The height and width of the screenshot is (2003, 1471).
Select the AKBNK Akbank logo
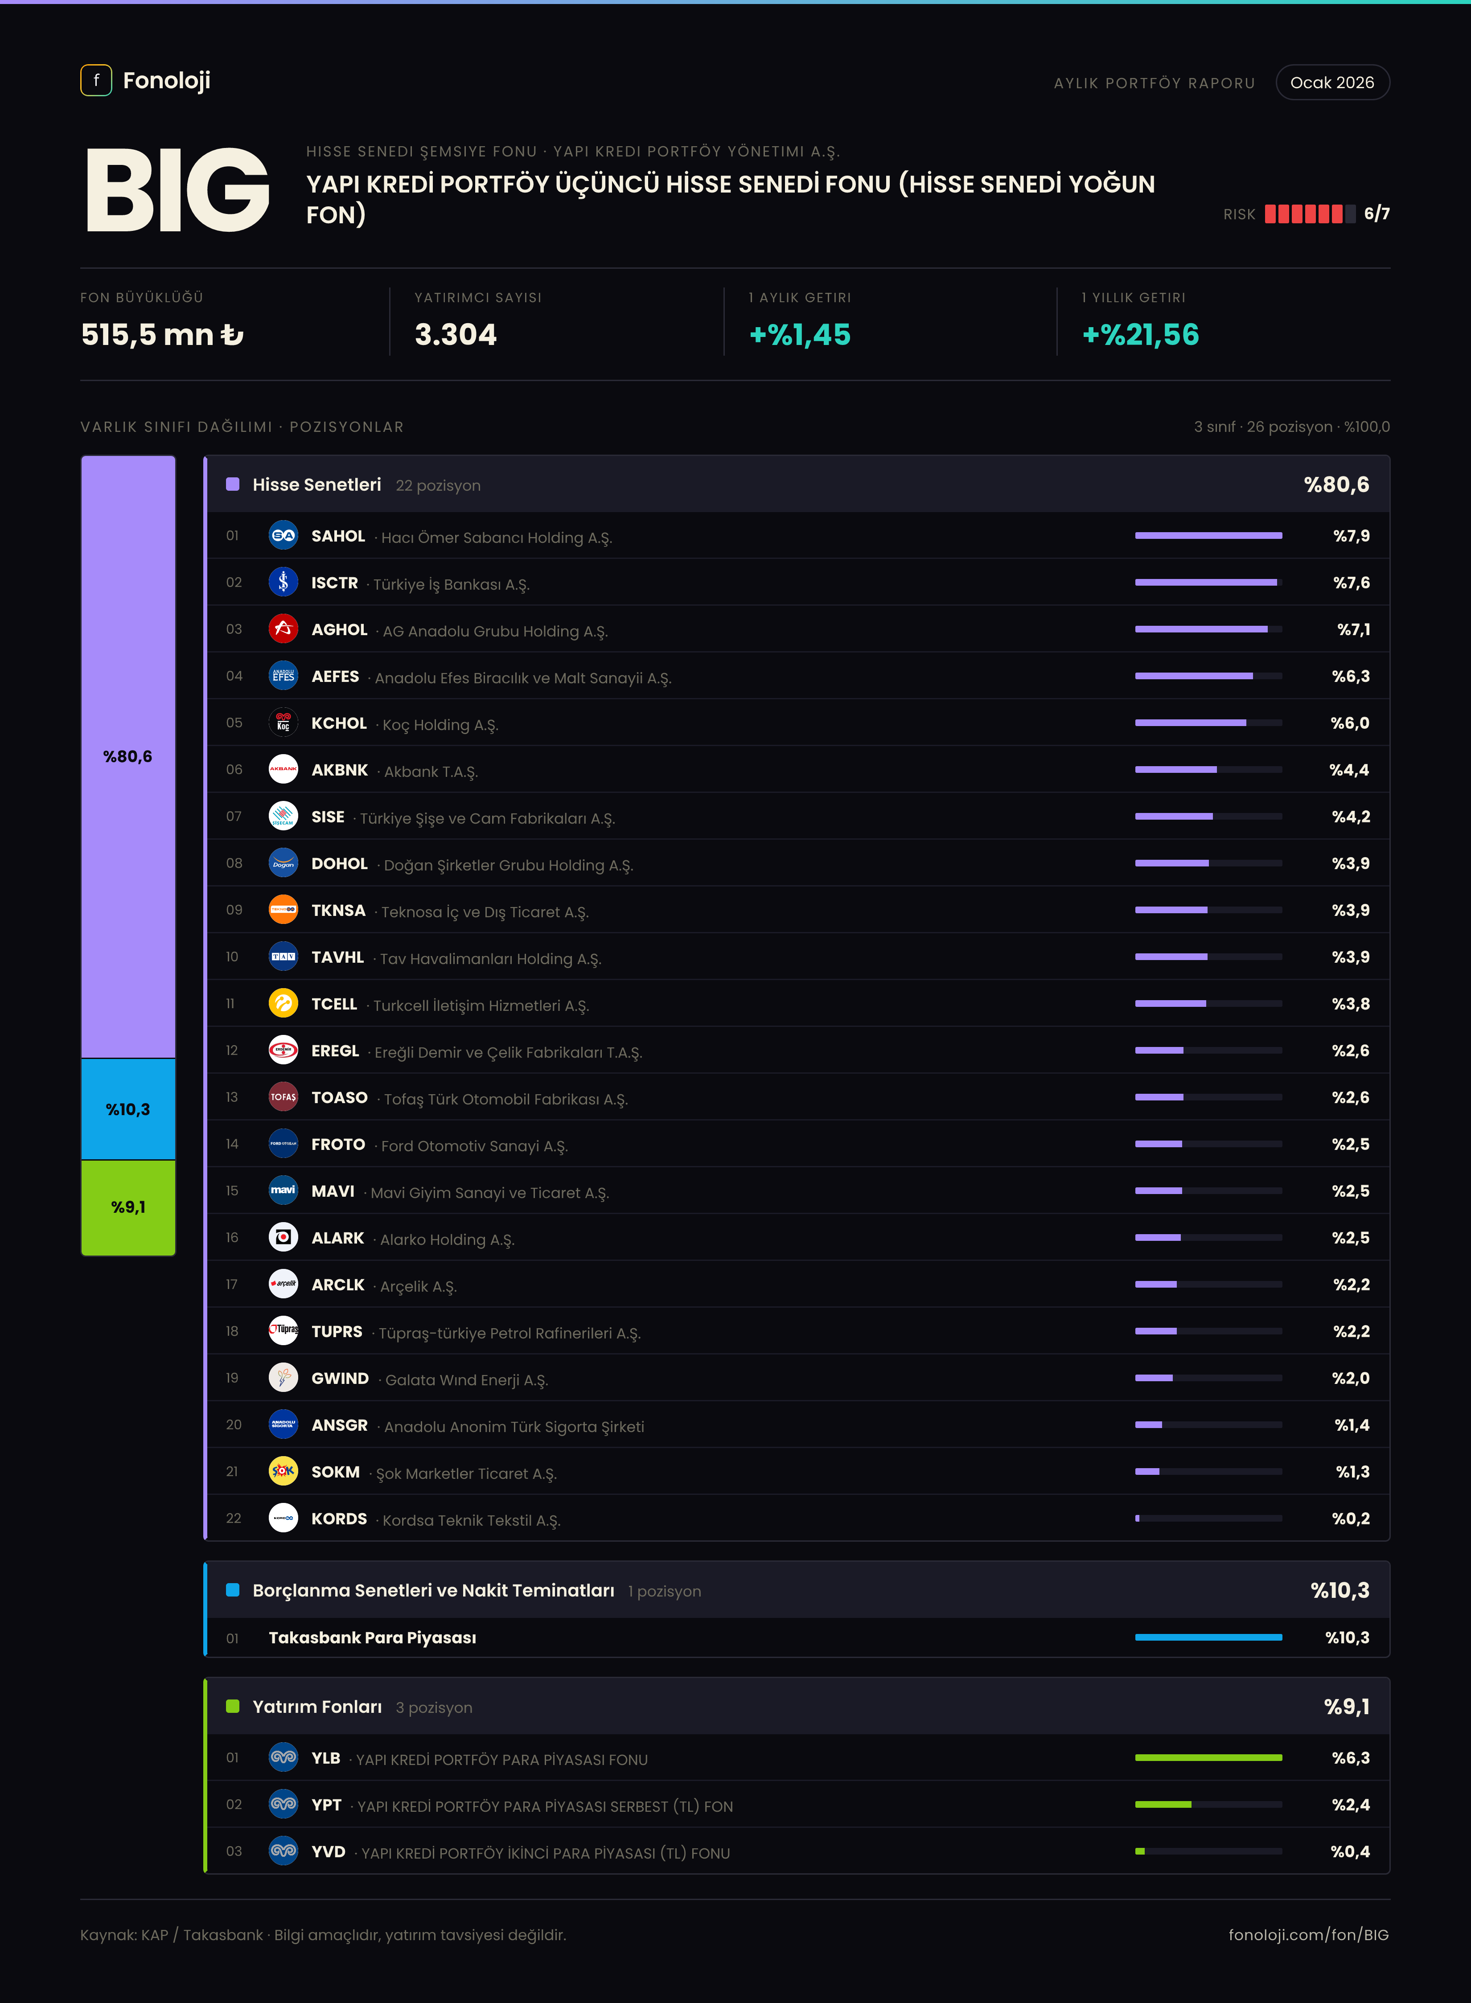pyautogui.click(x=283, y=769)
